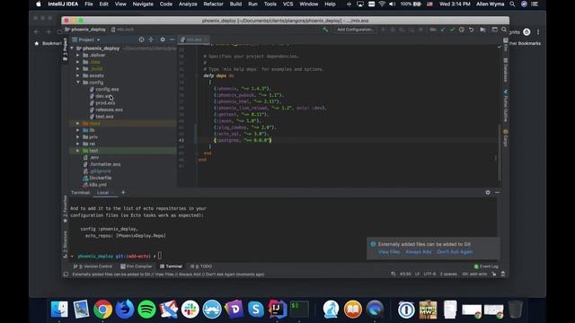Click the read-only lock icon in status bar
The height and width of the screenshot is (323, 575).
point(494,274)
